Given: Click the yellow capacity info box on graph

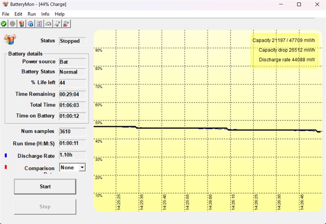Looking at the screenshot, I should click(x=284, y=50).
